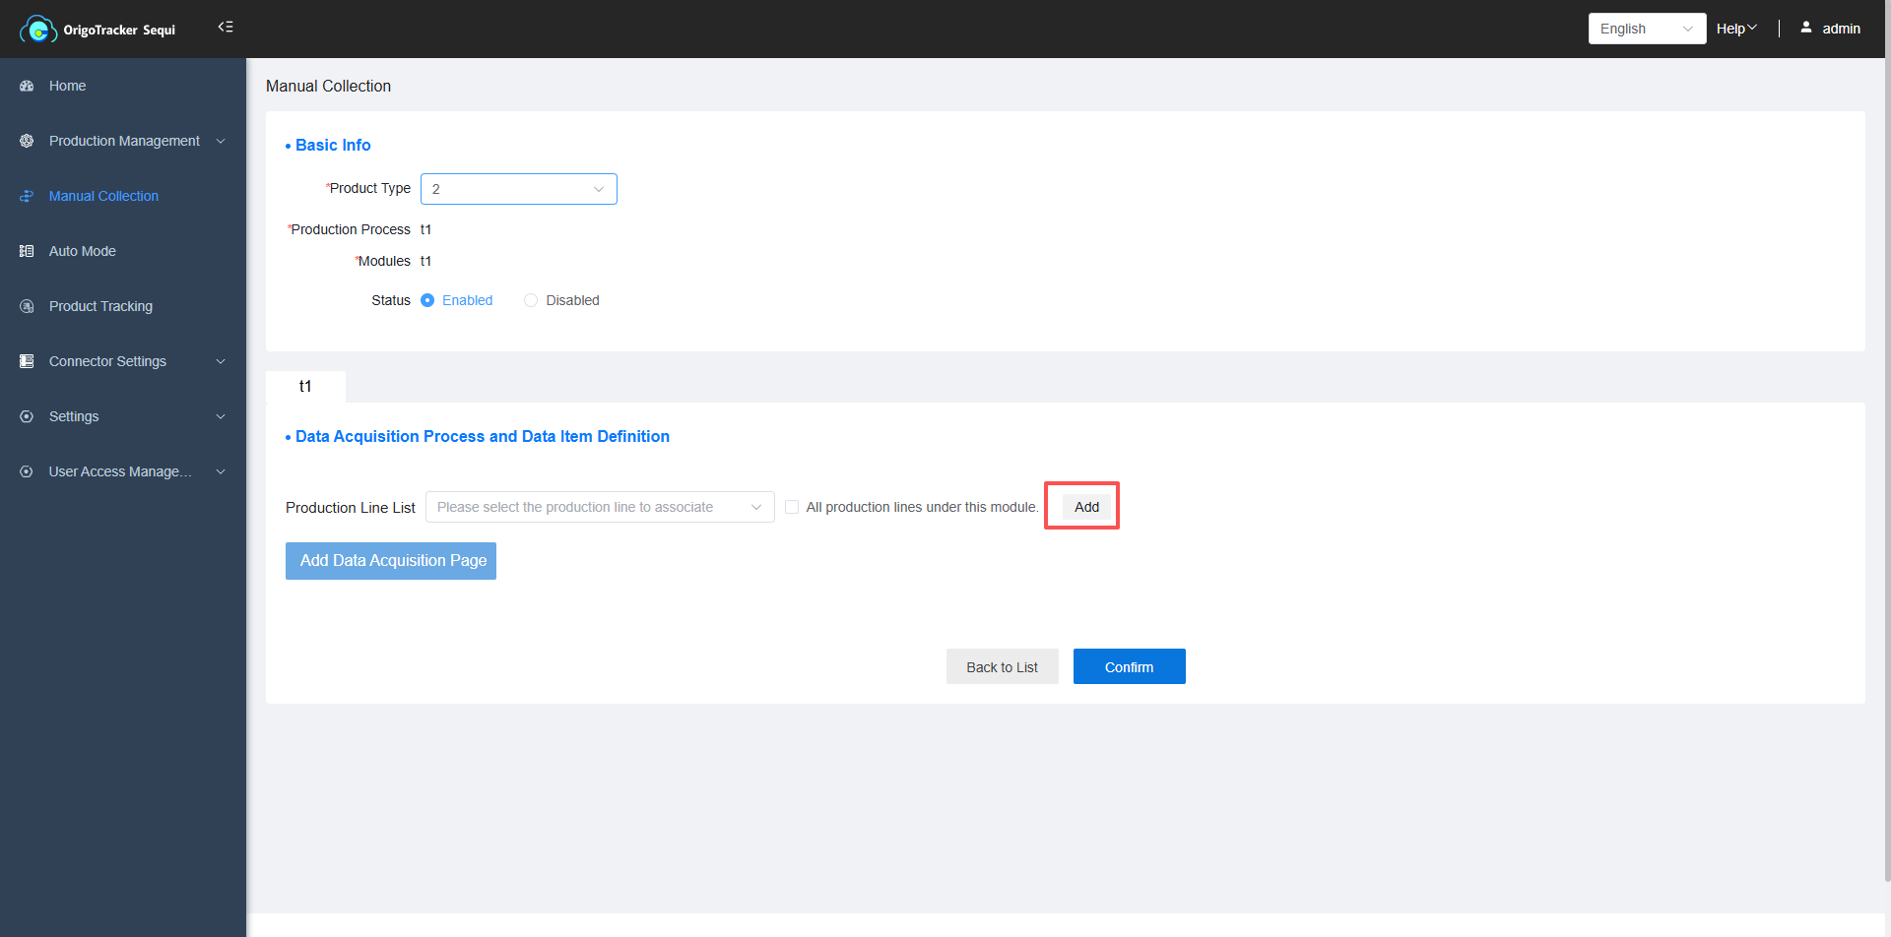This screenshot has height=937, width=1891.
Task: Click the Home dashboard icon in sidebar
Action: [27, 87]
